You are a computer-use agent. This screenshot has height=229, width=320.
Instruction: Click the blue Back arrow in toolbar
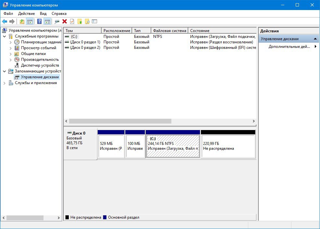click(5, 21)
